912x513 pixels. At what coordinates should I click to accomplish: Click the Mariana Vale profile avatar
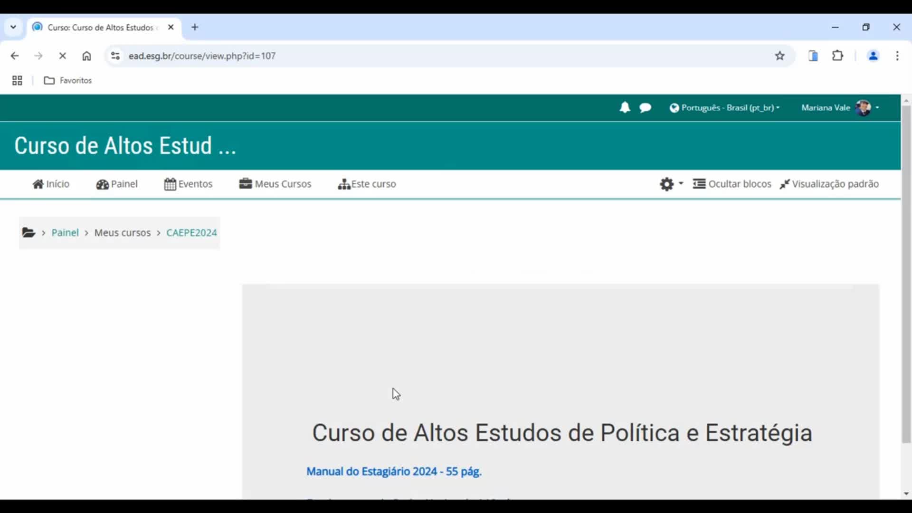[863, 108]
